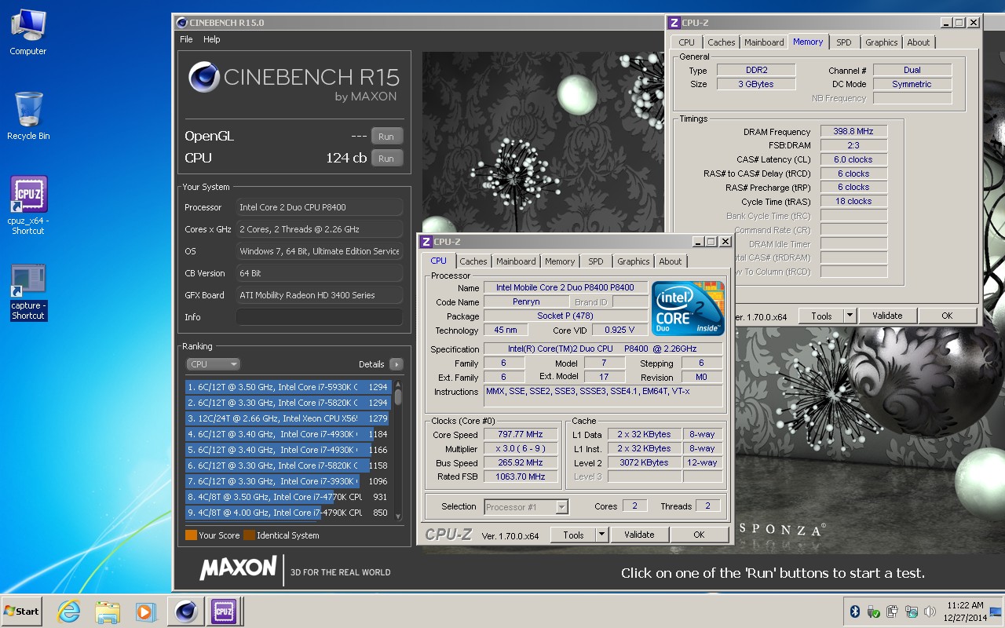Switch to Graphics tab in front CPU-Z window
The width and height of the screenshot is (1005, 628).
point(633,261)
